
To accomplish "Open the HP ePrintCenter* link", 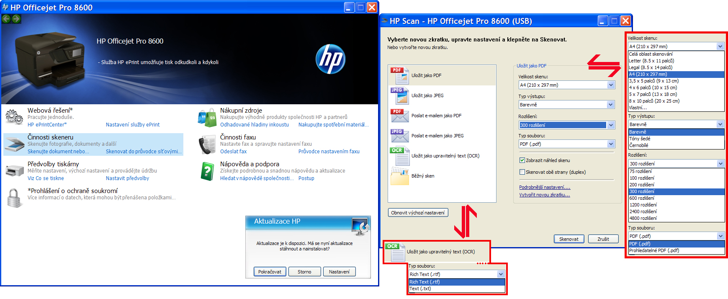I will (x=47, y=125).
